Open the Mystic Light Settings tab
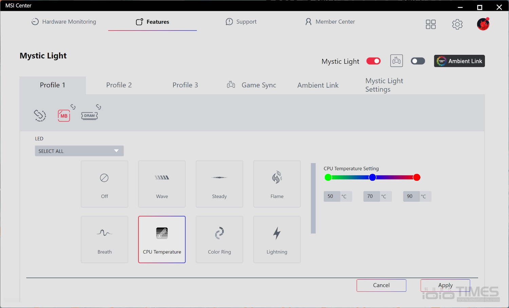 384,85
